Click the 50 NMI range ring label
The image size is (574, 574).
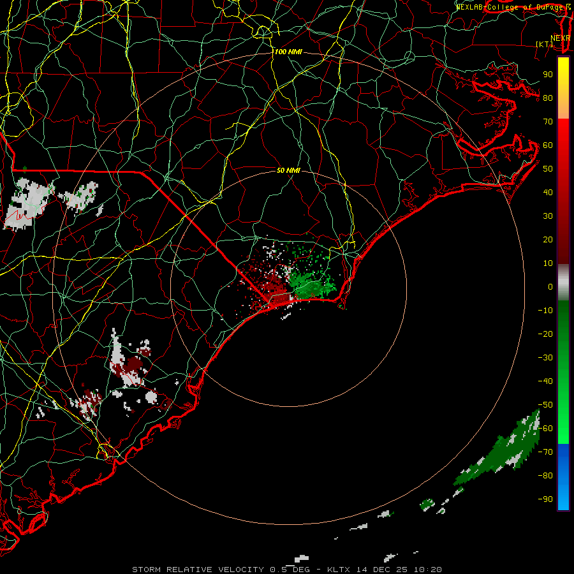pos(288,170)
